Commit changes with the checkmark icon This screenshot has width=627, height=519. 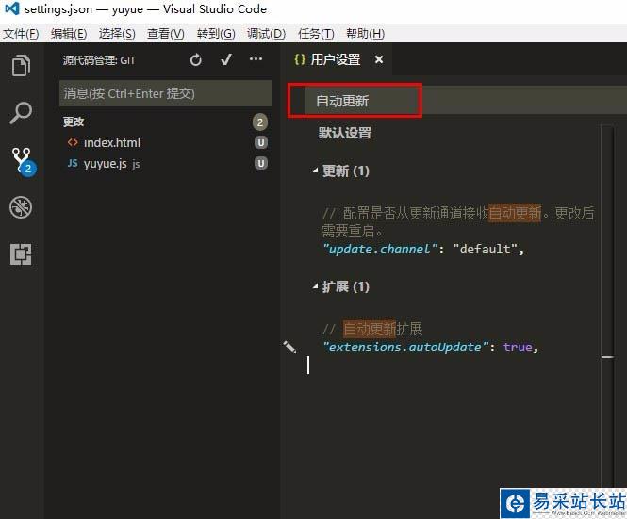(x=226, y=60)
